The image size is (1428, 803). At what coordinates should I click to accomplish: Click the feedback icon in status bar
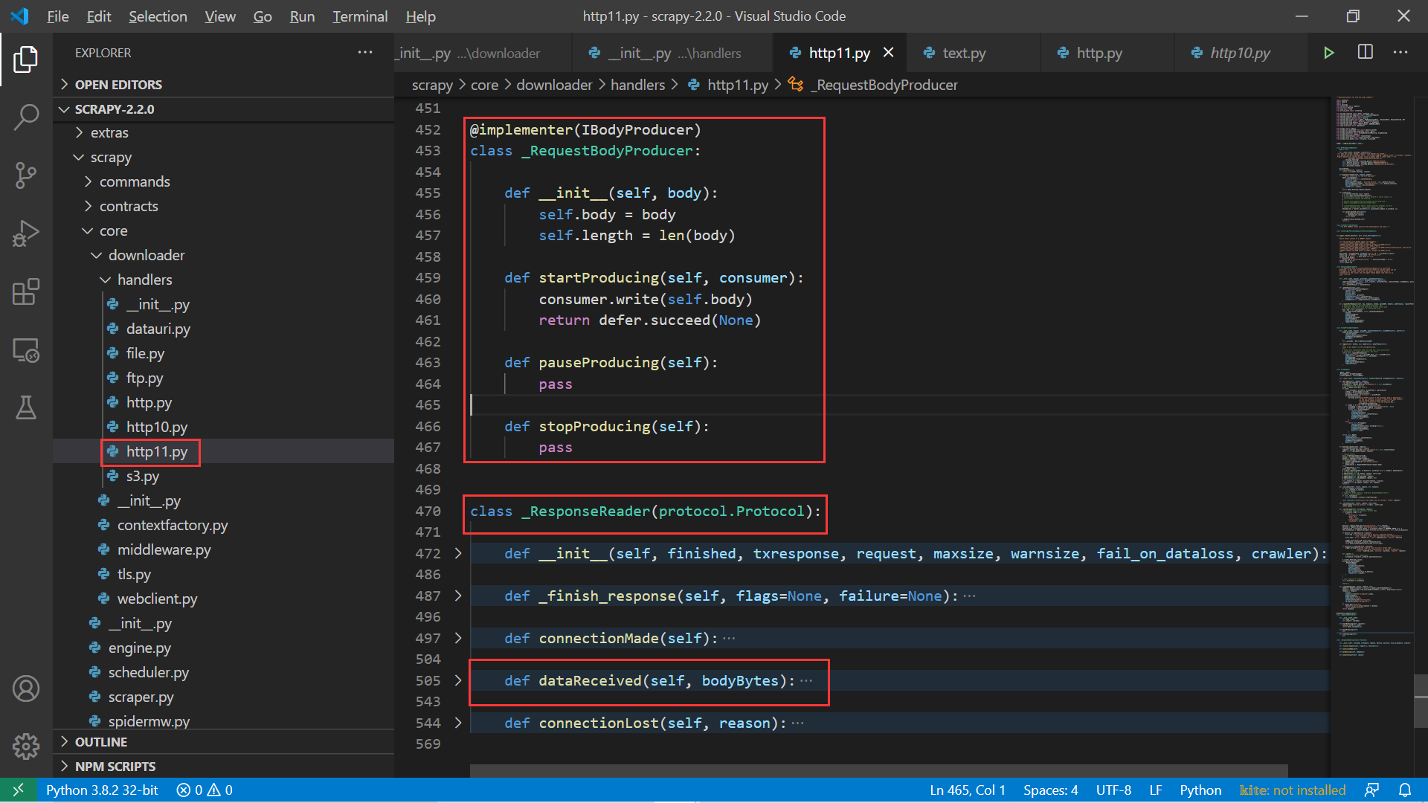point(1372,790)
